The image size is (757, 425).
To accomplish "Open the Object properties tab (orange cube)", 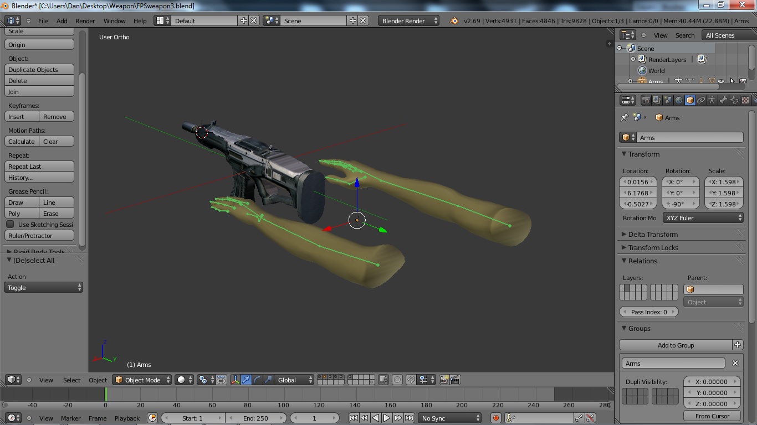I will (690, 100).
